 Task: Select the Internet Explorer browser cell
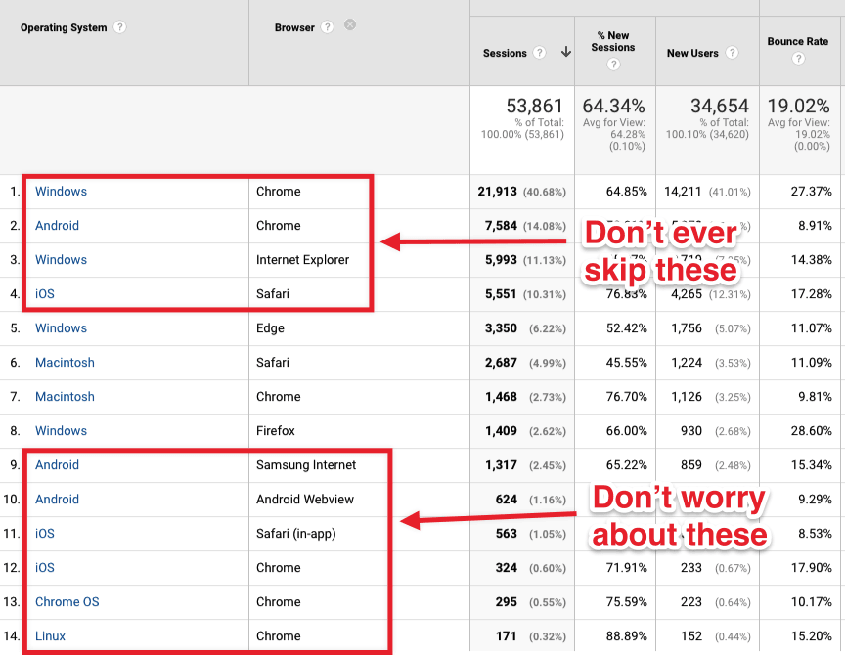302,260
